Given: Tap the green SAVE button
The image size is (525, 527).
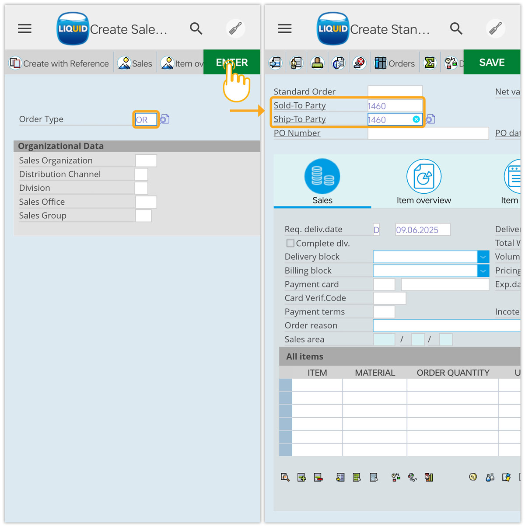Looking at the screenshot, I should [492, 62].
